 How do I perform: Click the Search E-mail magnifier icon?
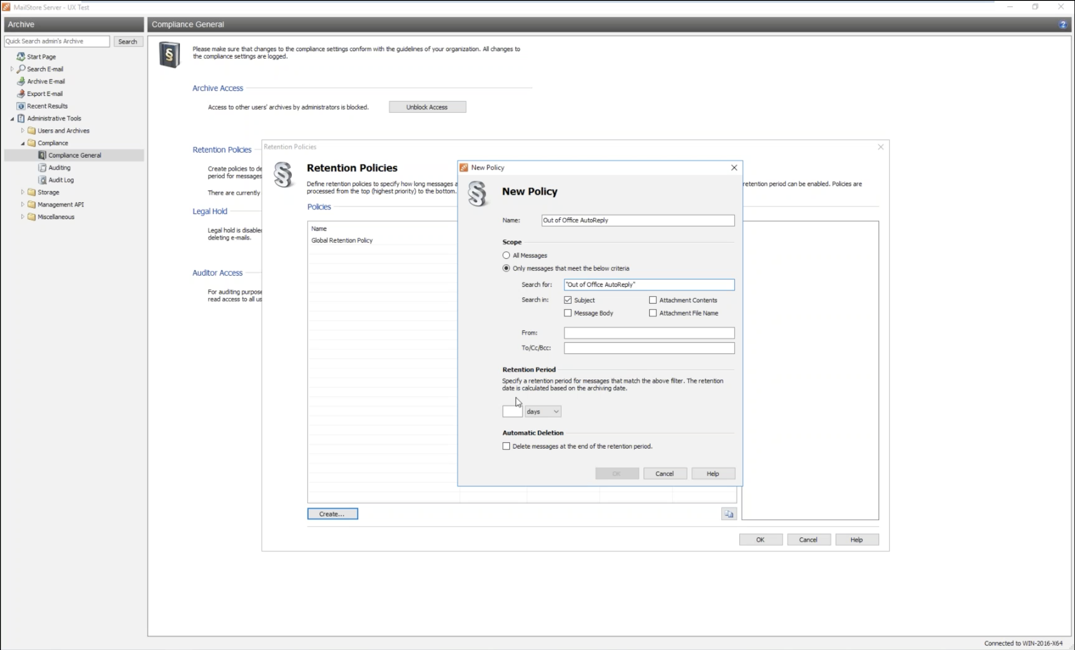tap(20, 69)
